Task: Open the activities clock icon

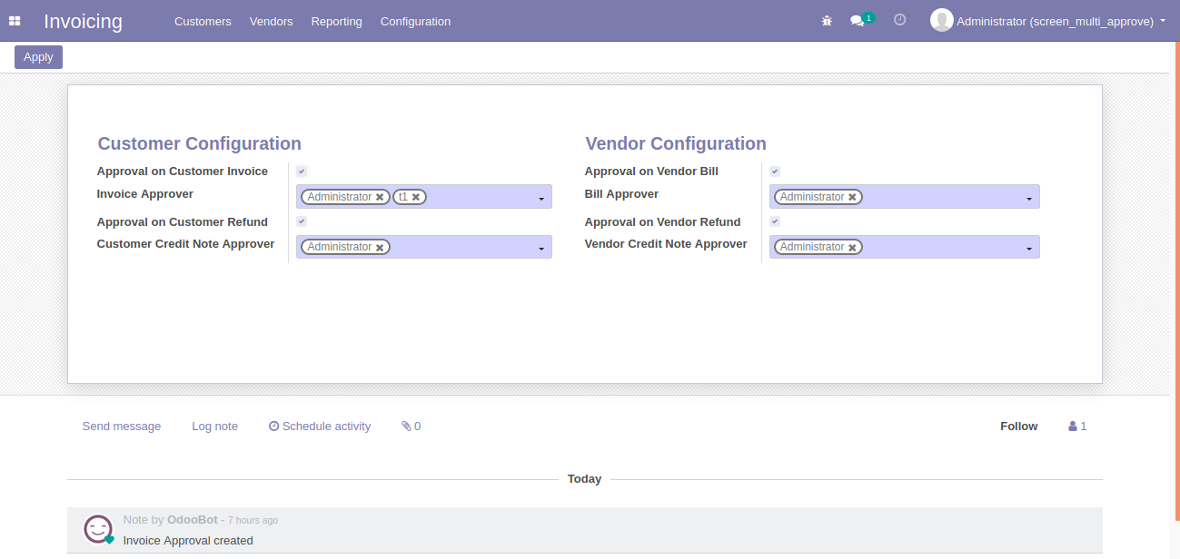Action: (900, 20)
